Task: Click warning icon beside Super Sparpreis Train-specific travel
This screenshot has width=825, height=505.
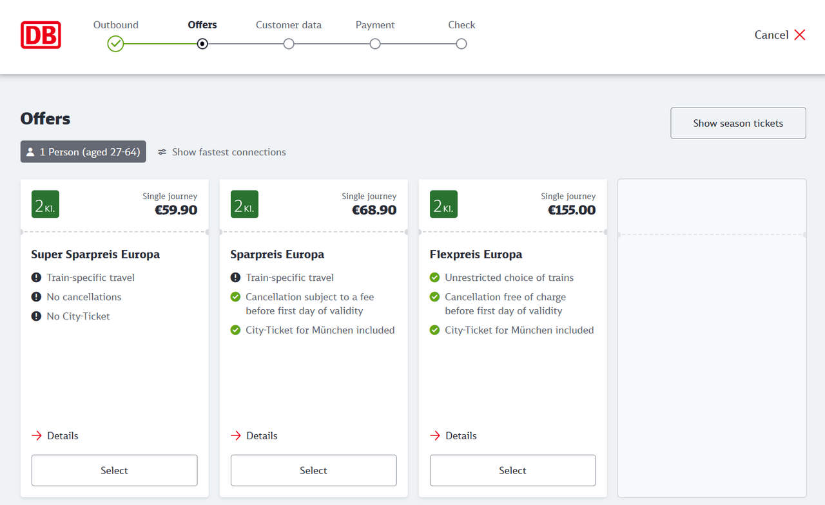Action: click(36, 278)
